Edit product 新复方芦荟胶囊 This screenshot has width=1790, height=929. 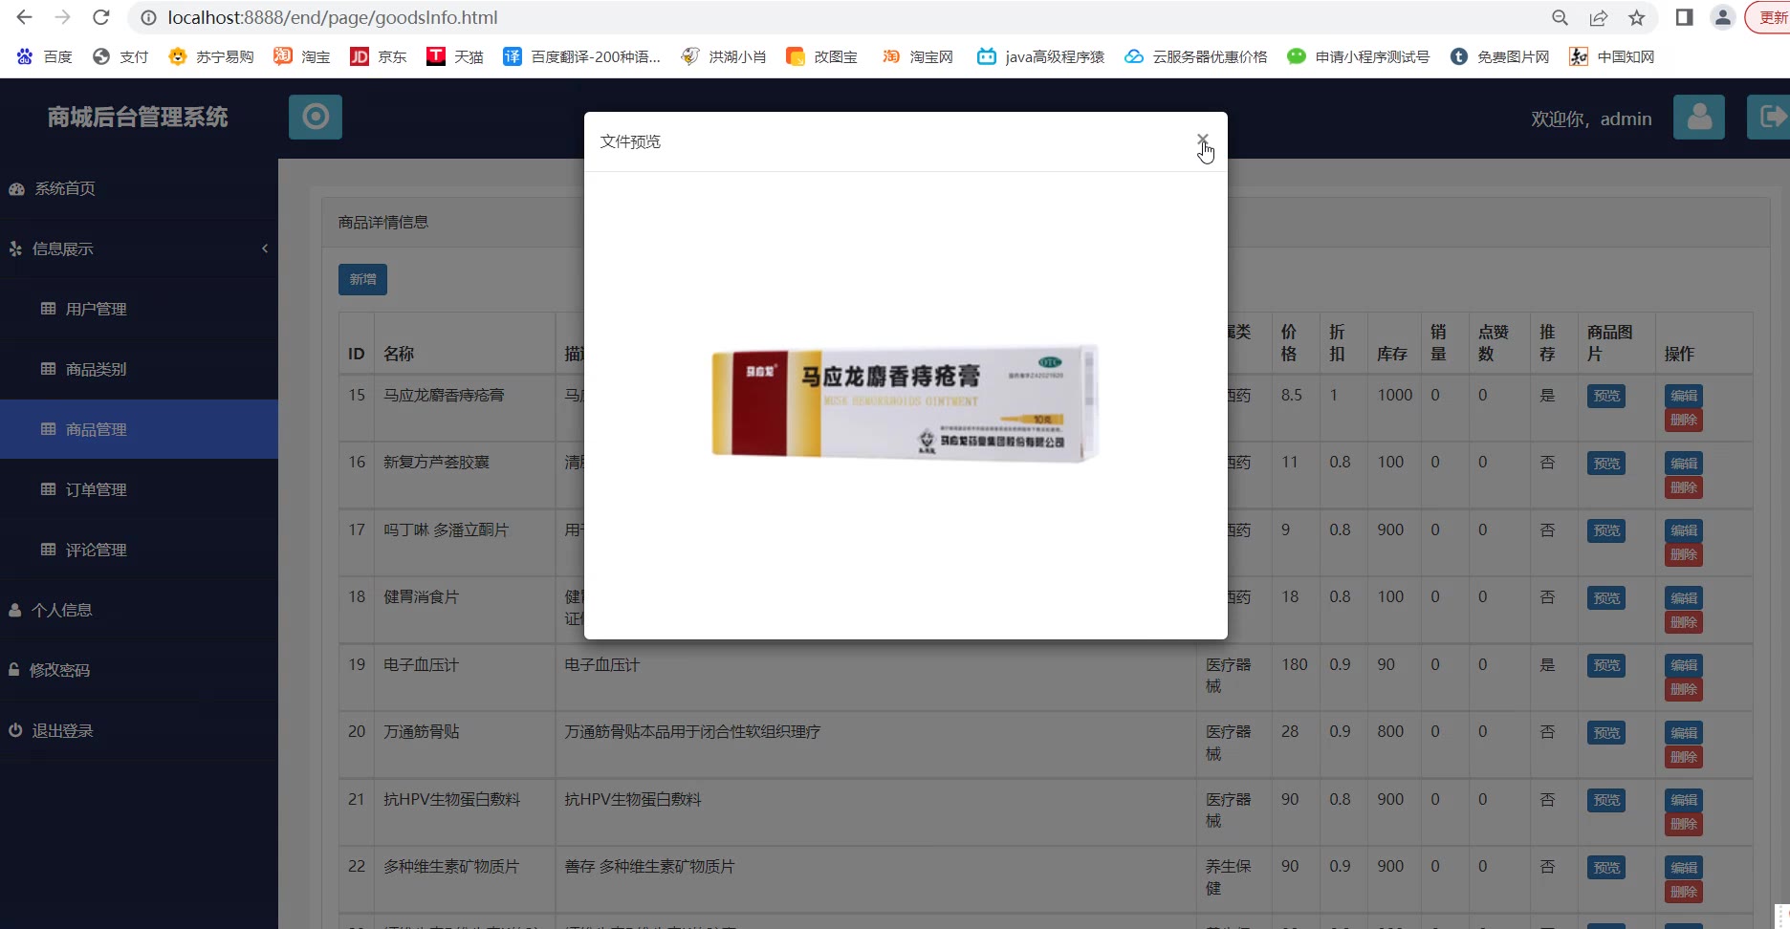pos(1684,464)
